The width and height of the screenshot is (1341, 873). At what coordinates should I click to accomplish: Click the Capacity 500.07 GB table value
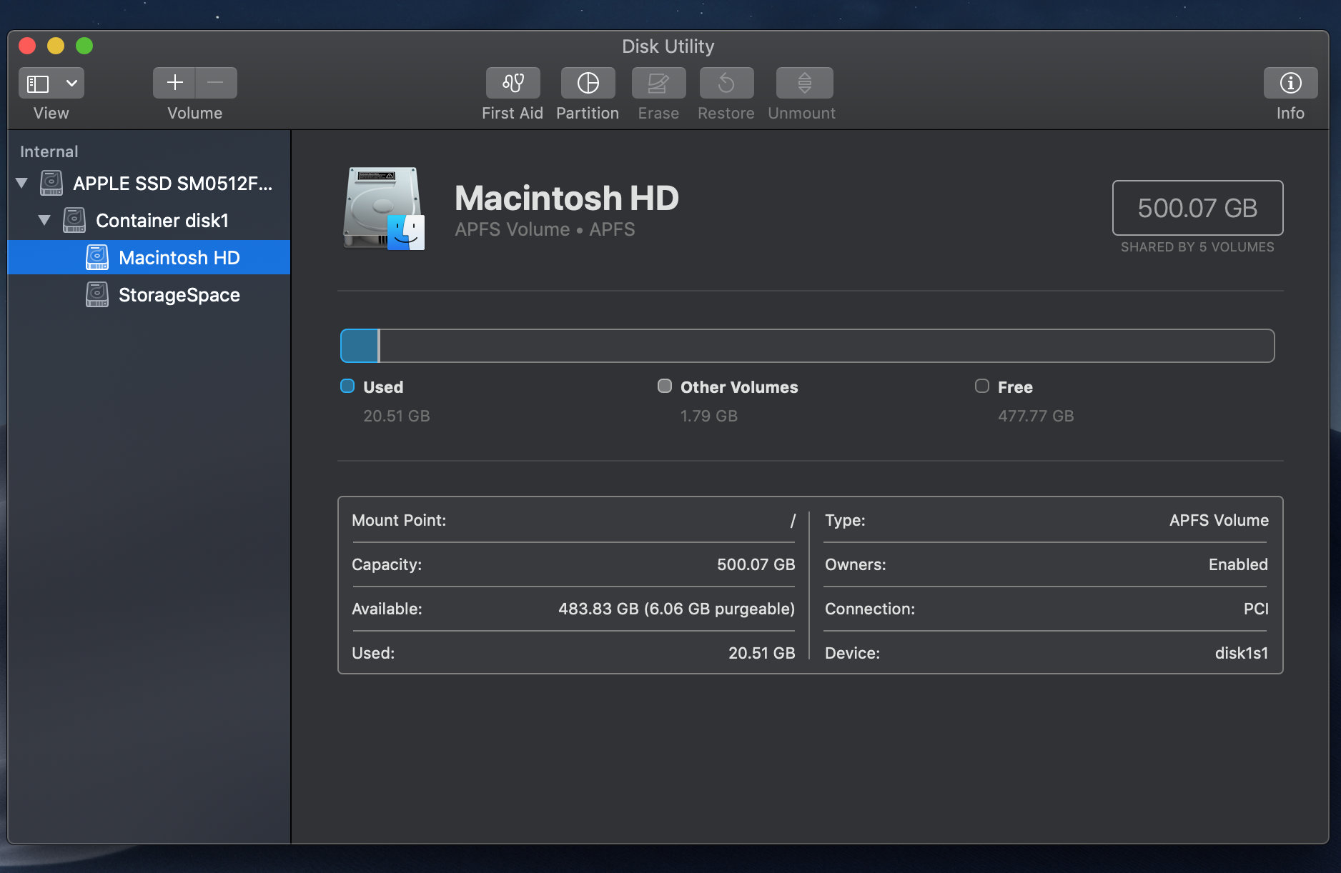[x=756, y=564]
